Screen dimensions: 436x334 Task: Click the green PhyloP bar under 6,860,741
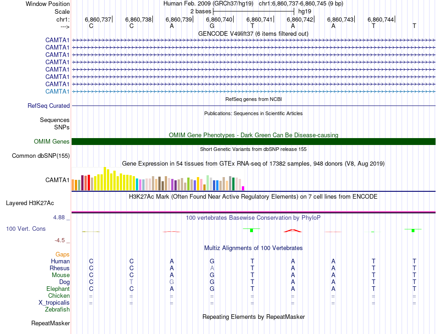pyautogui.click(x=252, y=229)
